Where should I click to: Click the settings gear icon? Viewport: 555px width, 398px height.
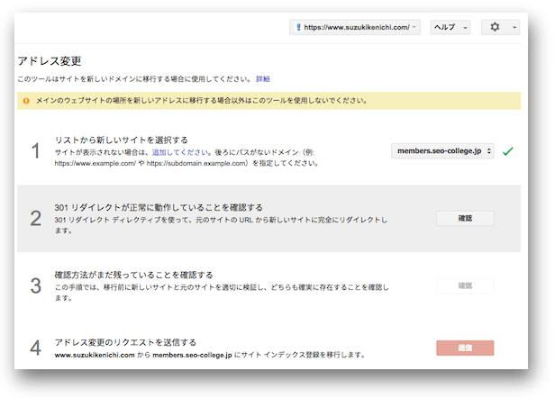(495, 27)
